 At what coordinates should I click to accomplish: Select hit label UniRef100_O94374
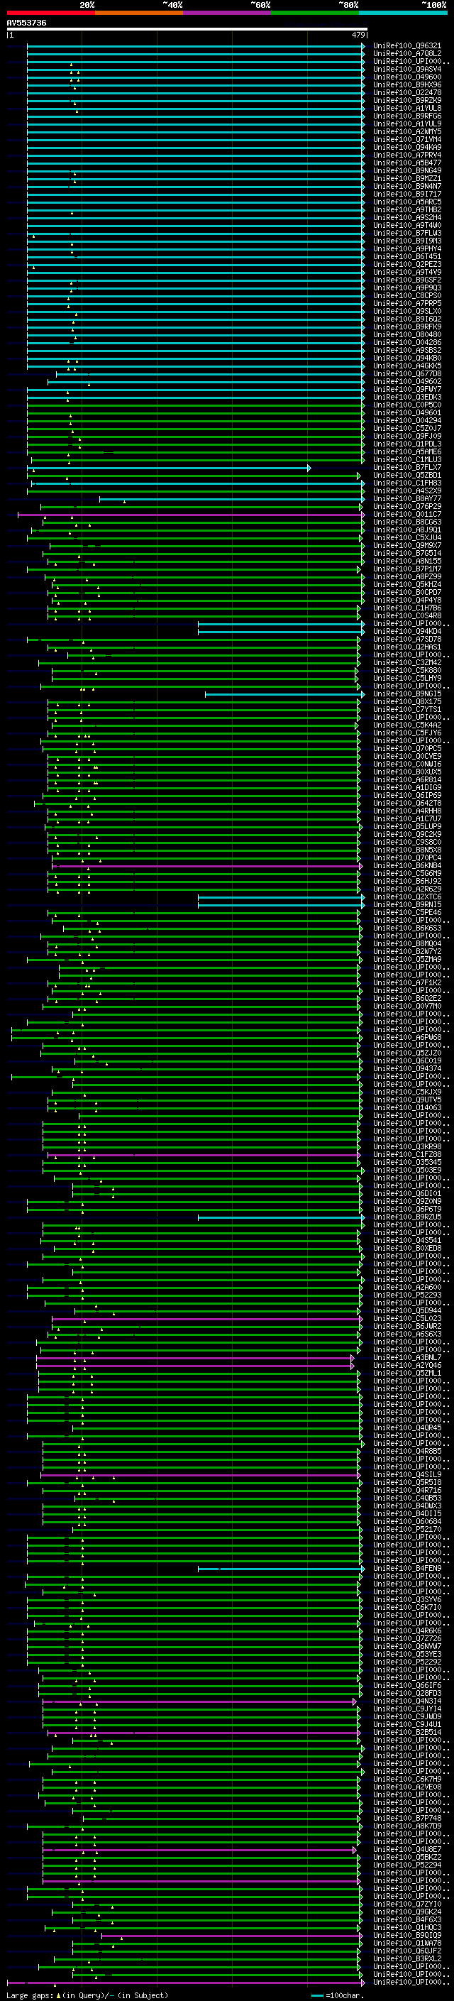pos(407,1069)
